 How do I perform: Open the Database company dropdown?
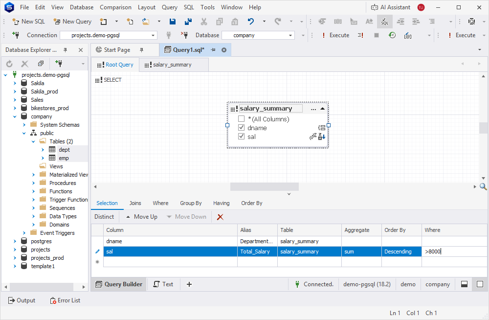pyautogui.click(x=290, y=35)
